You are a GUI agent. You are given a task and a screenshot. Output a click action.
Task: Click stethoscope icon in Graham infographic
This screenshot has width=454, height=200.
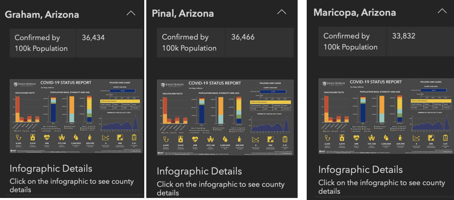[x=19, y=137]
